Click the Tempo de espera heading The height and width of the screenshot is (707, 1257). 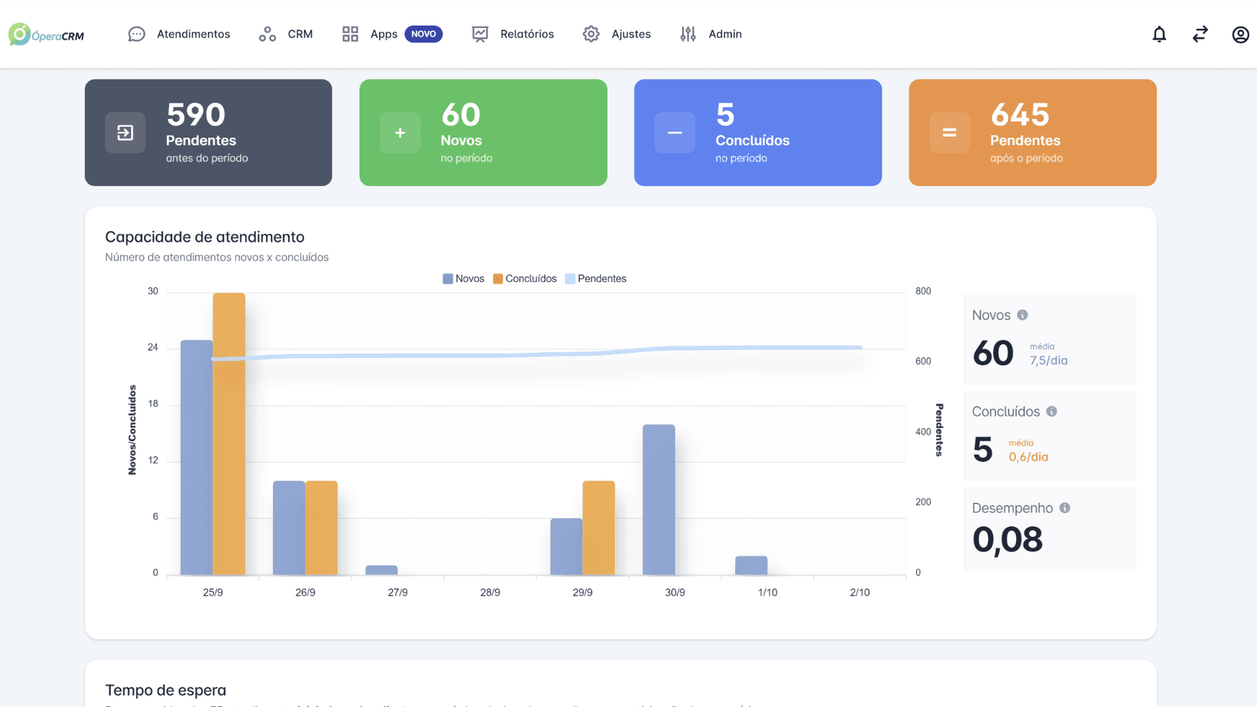click(166, 690)
